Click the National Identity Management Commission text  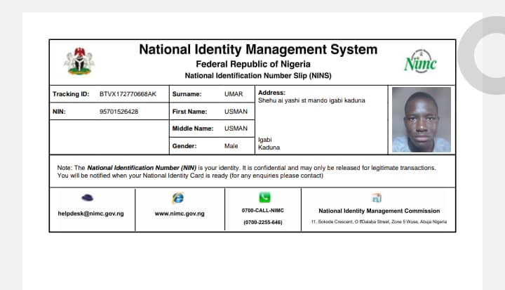(x=379, y=211)
